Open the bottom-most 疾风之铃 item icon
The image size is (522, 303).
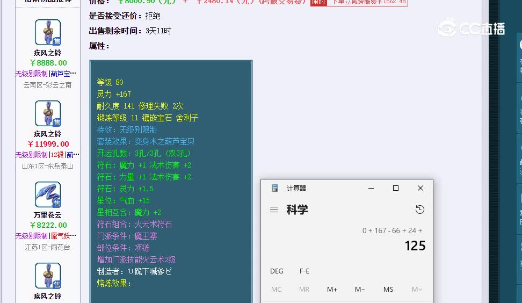(x=48, y=276)
